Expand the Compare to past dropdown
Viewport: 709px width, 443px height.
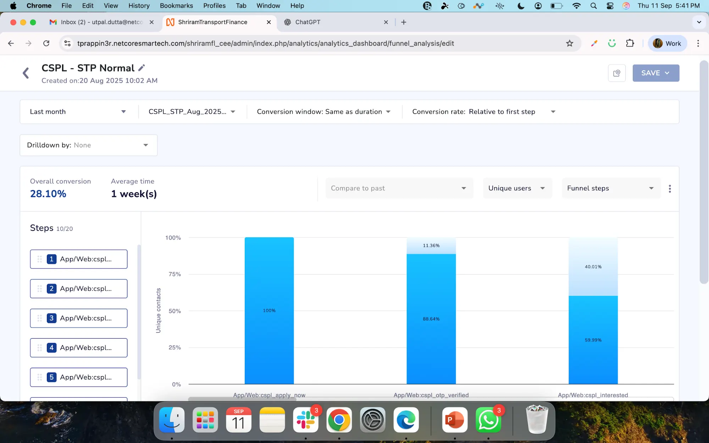(399, 188)
